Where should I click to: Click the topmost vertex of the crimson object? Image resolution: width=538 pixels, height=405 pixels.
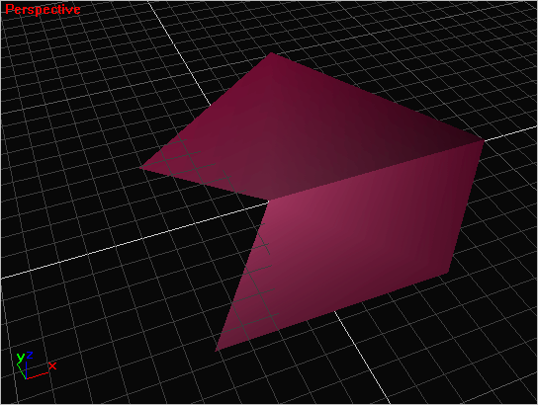[271, 52]
